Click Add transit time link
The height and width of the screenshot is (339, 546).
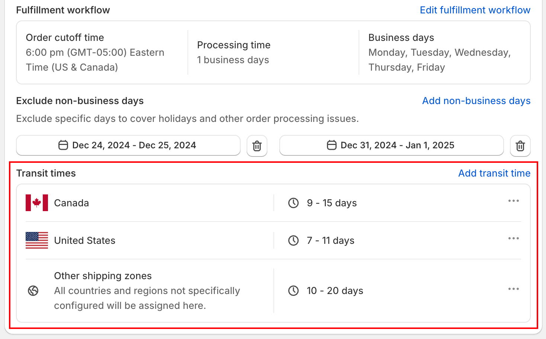pyautogui.click(x=494, y=173)
